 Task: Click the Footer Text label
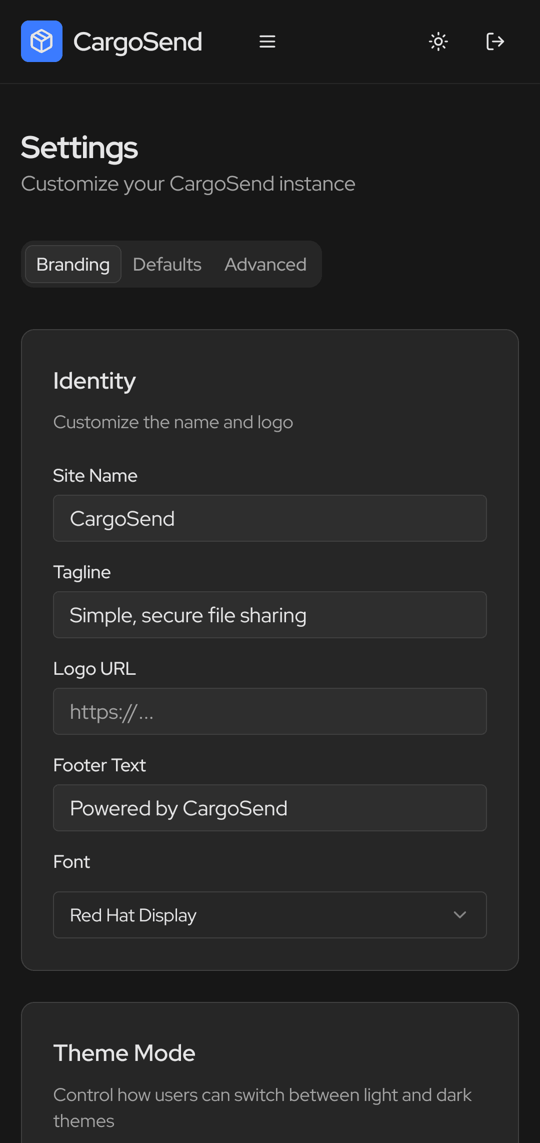(x=99, y=765)
